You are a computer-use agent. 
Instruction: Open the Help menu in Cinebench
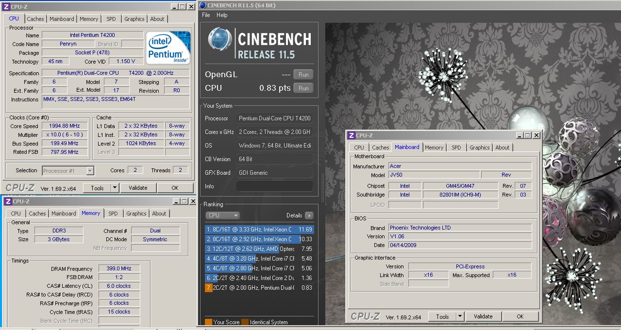(222, 15)
